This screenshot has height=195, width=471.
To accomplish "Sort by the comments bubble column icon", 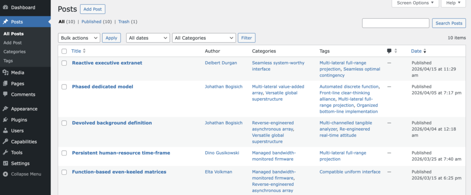I will point(390,51).
